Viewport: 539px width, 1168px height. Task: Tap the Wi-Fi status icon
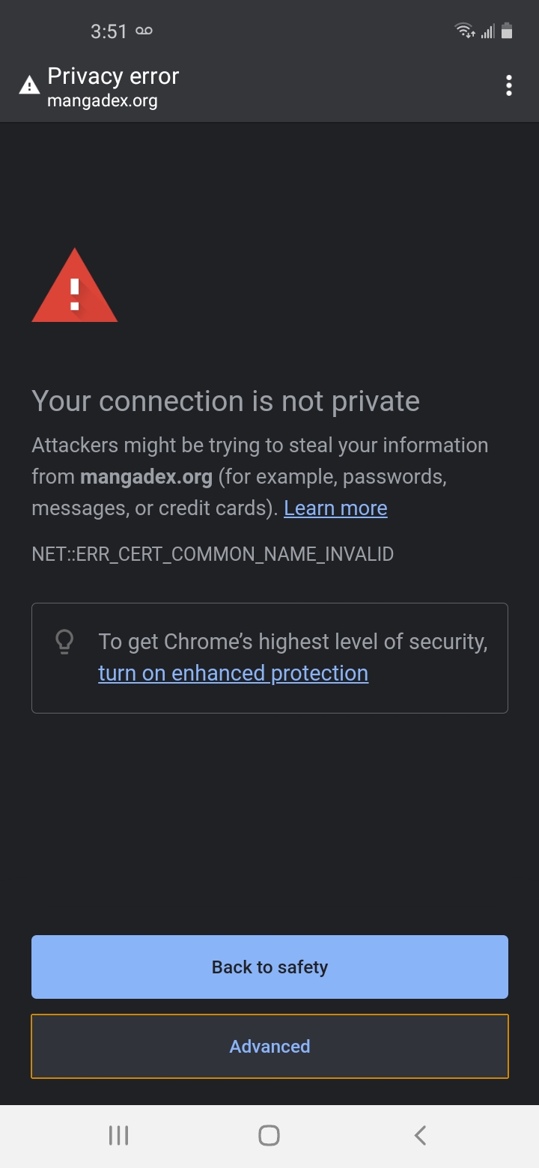click(x=463, y=31)
